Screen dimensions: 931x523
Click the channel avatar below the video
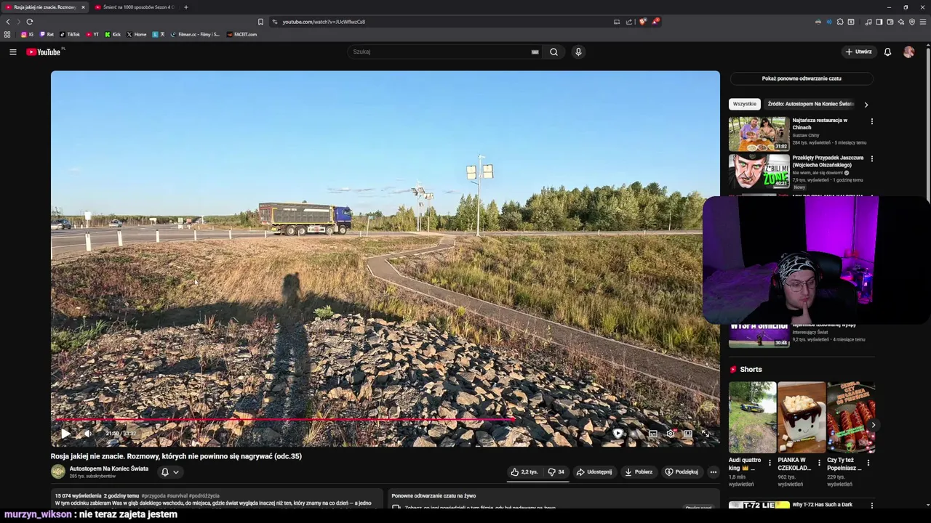58,471
